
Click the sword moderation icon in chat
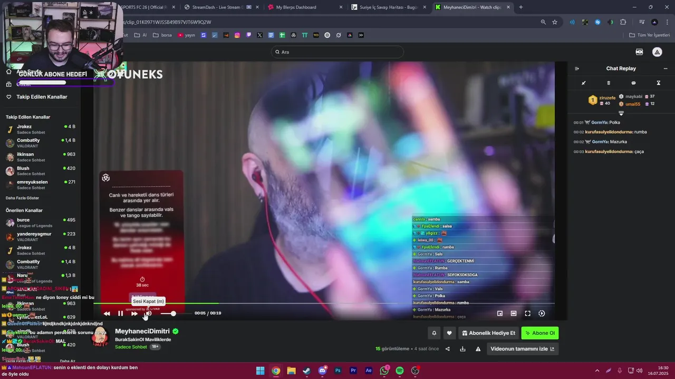[584, 83]
